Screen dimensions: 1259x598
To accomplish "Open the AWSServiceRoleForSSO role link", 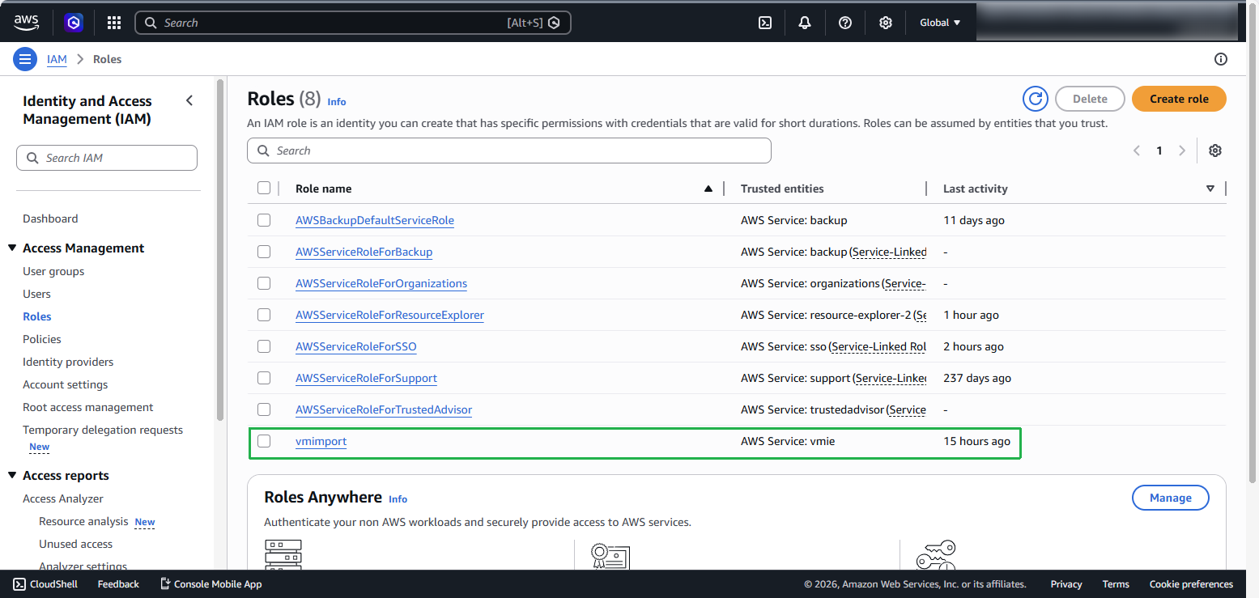I will (356, 346).
